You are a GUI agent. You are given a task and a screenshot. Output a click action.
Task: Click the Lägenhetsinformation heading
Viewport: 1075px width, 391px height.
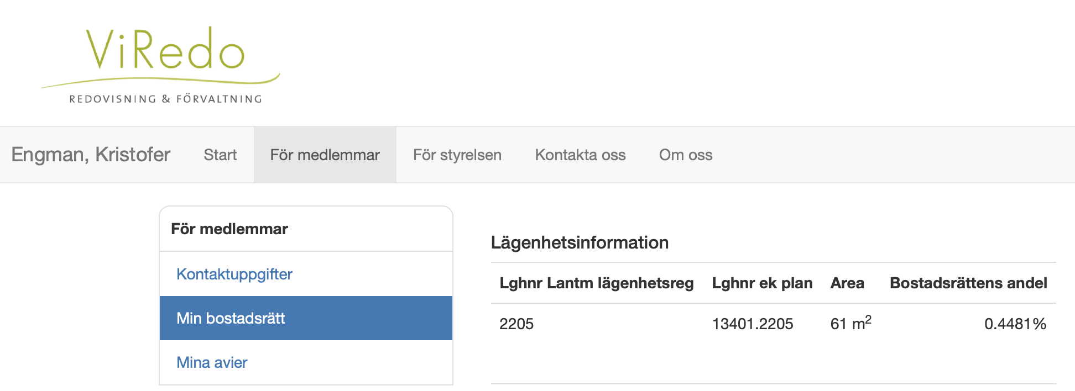pos(580,242)
